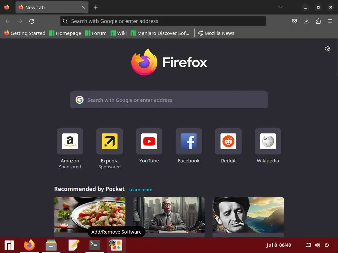
Task: Open the text editor notepad taskbar icon
Action: coord(74,245)
